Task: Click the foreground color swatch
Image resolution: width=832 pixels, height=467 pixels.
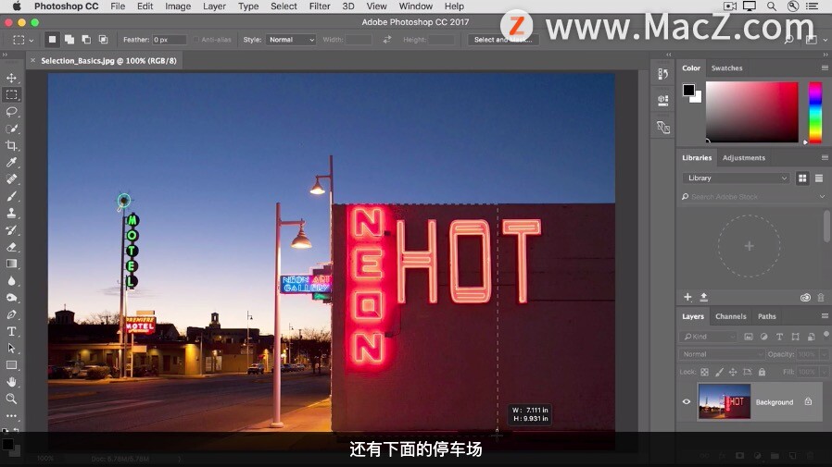Action: coord(688,90)
